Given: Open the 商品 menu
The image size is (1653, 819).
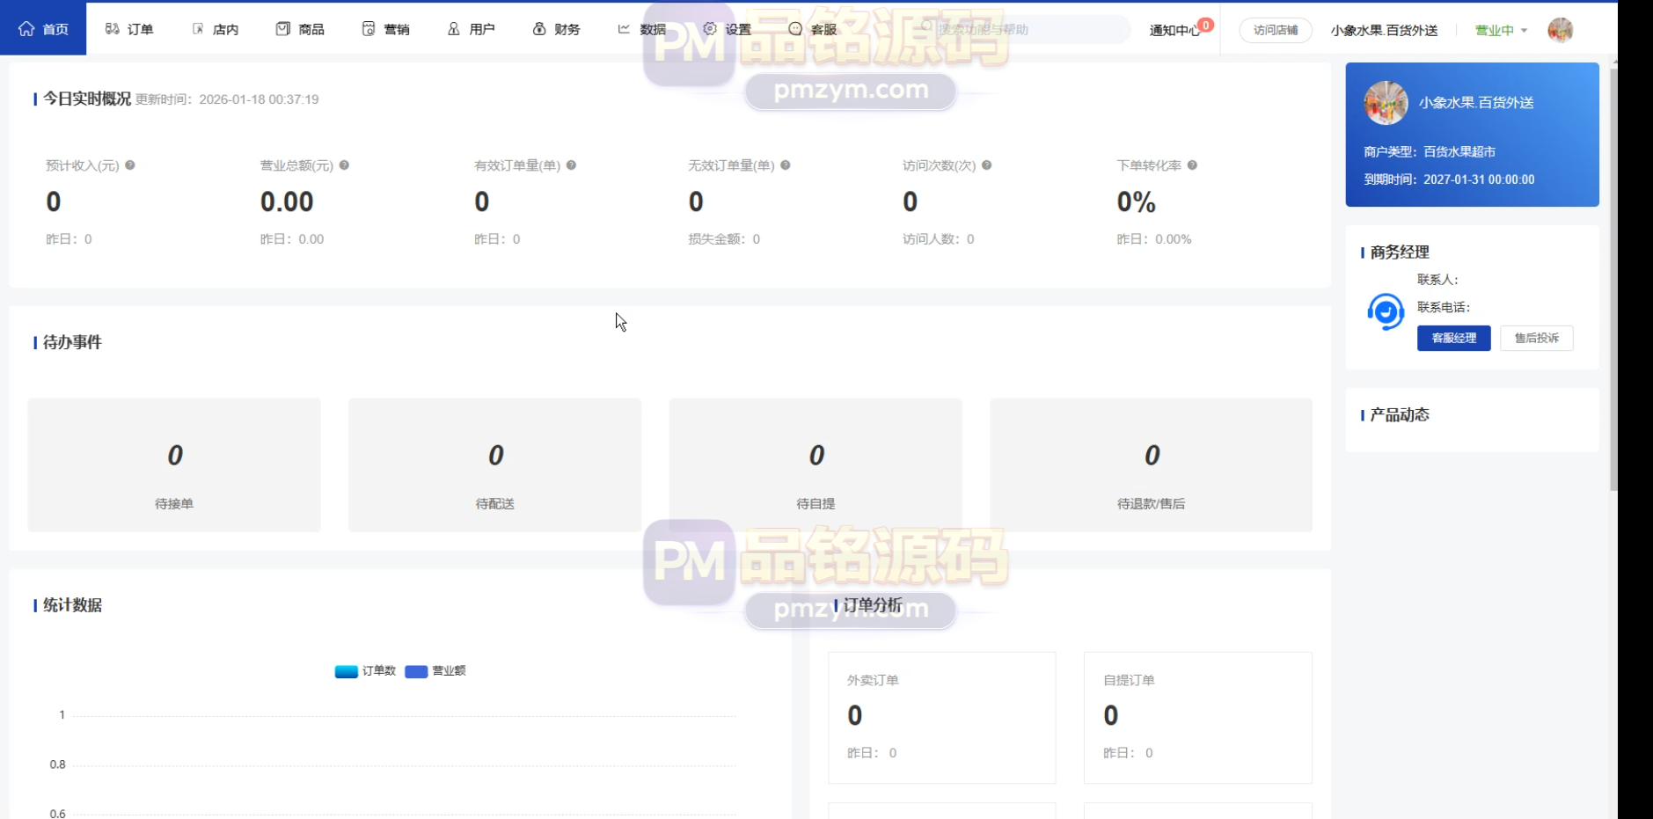Looking at the screenshot, I should pyautogui.click(x=300, y=29).
